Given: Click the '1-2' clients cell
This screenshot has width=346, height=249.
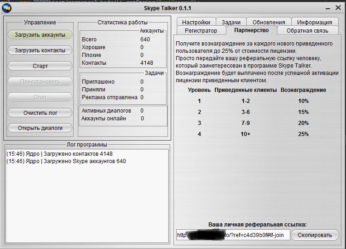Looking at the screenshot, I should pos(246,101).
